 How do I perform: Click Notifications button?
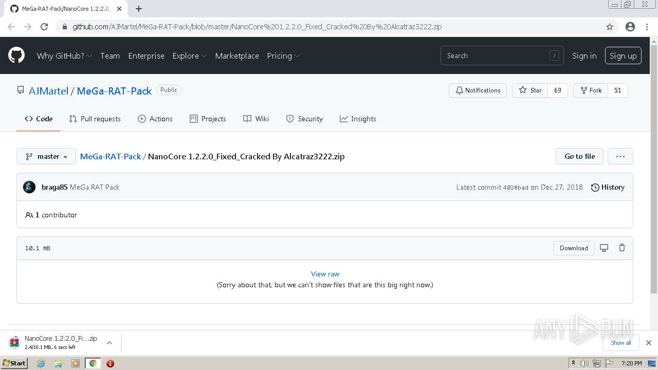[x=478, y=90]
